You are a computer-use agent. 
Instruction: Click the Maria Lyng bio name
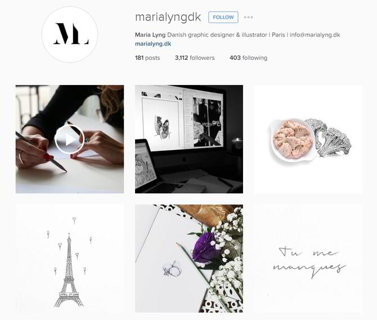150,35
